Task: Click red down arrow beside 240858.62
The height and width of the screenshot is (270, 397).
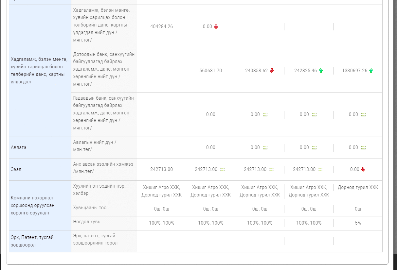Action: click(x=272, y=71)
